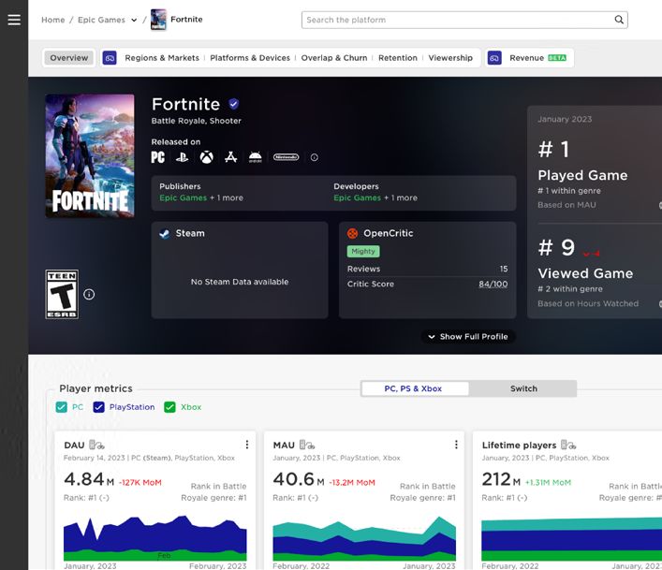Click "No Steam Data available" text
This screenshot has width=662, height=570.
[240, 282]
